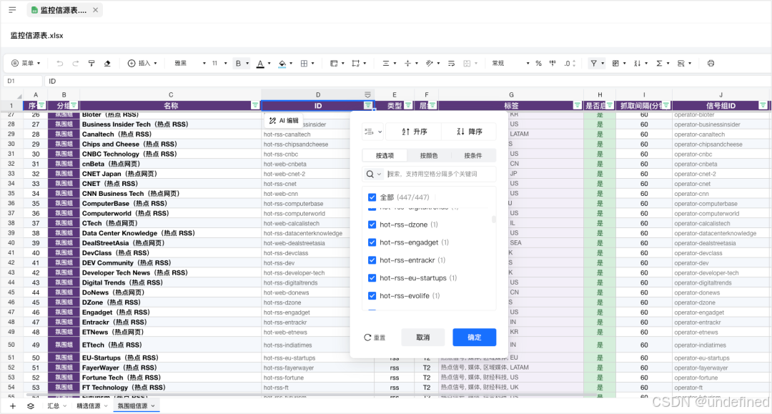Click the sheet layers list icon at bottom

(31, 406)
